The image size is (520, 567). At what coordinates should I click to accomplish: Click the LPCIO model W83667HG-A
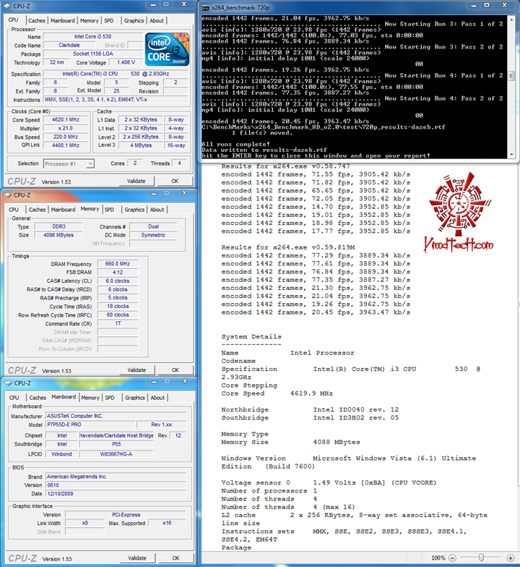[116, 454]
